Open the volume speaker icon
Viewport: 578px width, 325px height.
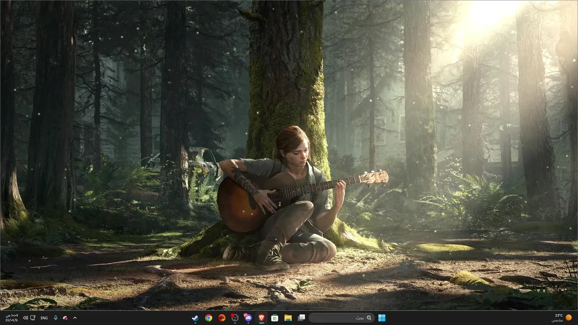pos(25,318)
